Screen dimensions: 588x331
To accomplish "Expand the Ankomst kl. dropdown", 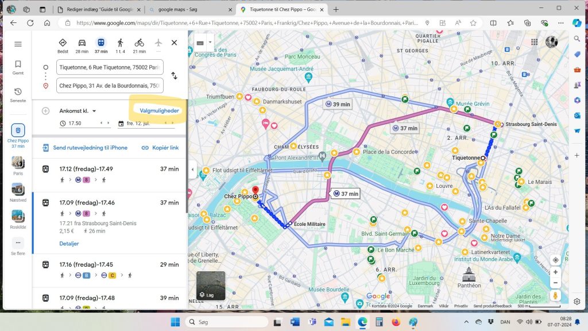I will click(x=78, y=111).
